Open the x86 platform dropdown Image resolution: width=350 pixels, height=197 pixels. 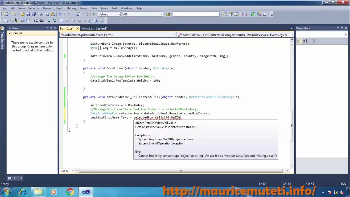point(161,14)
